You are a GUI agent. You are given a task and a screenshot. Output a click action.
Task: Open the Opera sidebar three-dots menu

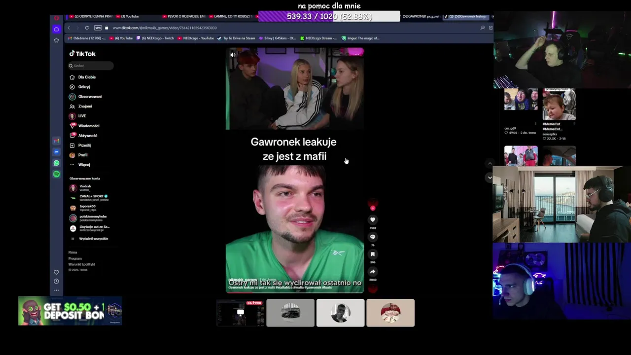(56, 290)
